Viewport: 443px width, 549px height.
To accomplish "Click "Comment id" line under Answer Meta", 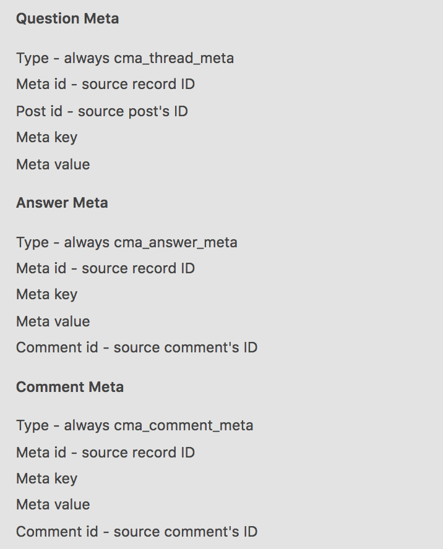I will click(136, 347).
